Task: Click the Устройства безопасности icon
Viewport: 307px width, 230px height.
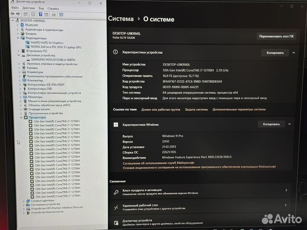Action: 29,213
